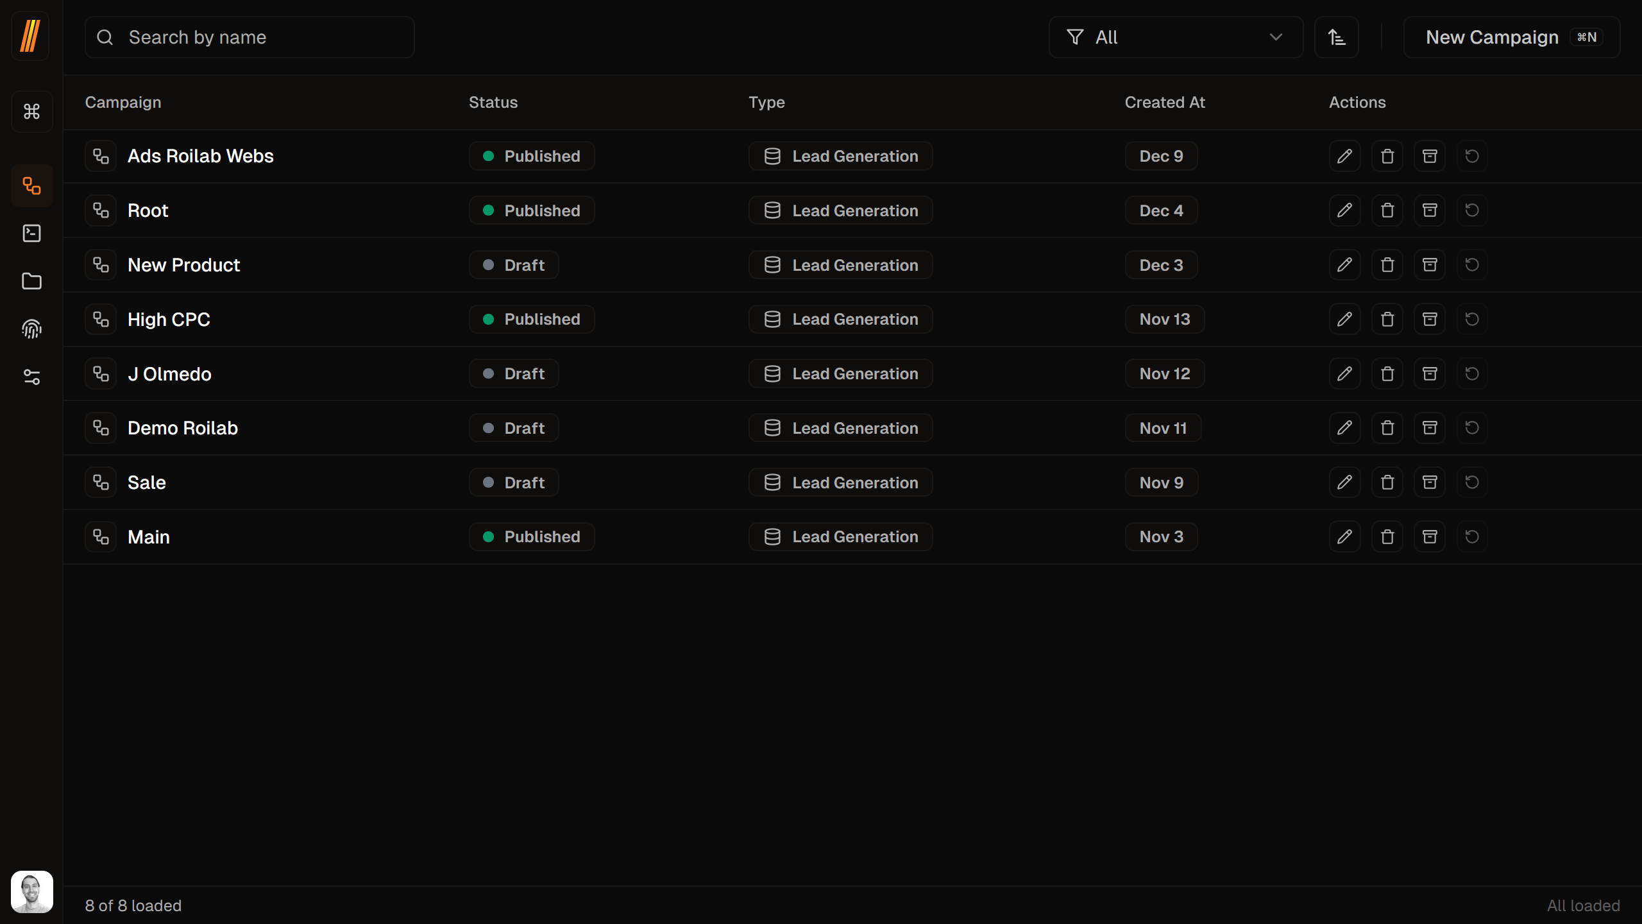
Task: Toggle the Sale campaign node icon
Action: tap(101, 482)
